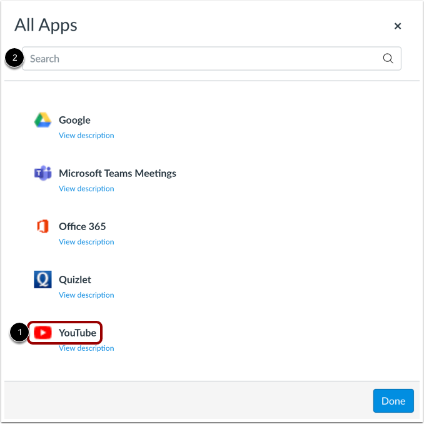Image resolution: width=424 pixels, height=424 pixels.
Task: Click the YouTube play logo icon
Action: tap(43, 333)
